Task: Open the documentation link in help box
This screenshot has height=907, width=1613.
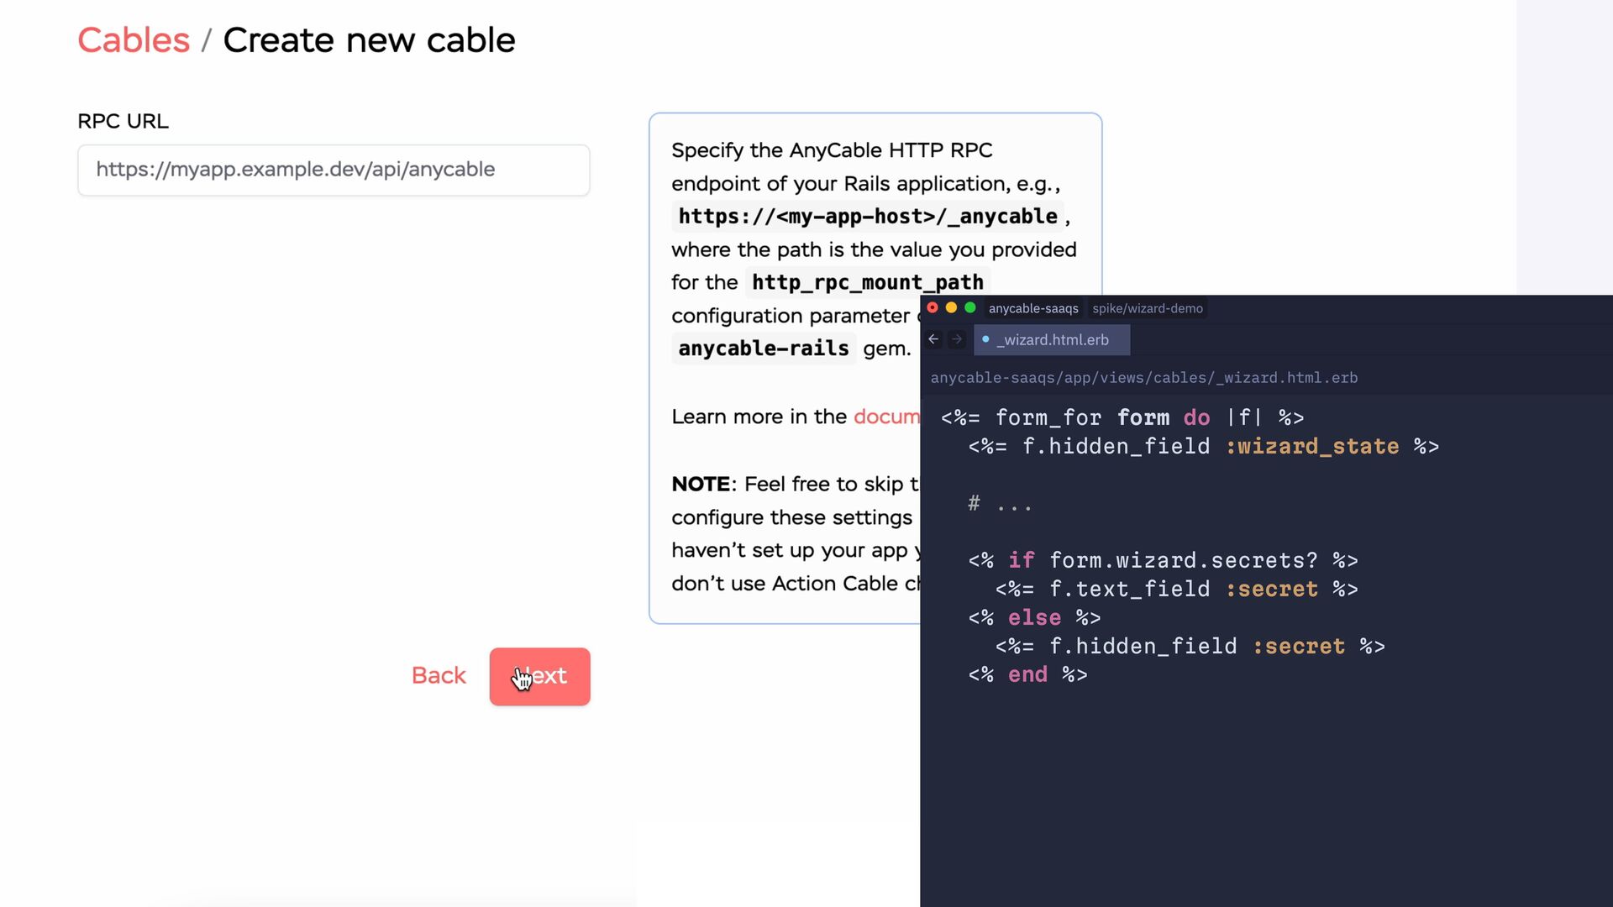Action: point(886,417)
